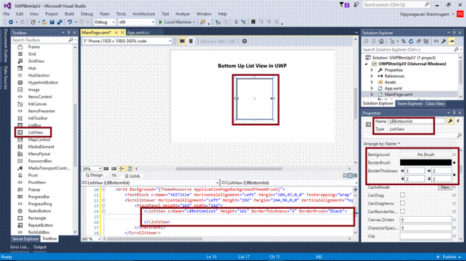Click Publish in the status bar
Screen dimensions: 466x261
pyautogui.click(x=449, y=257)
